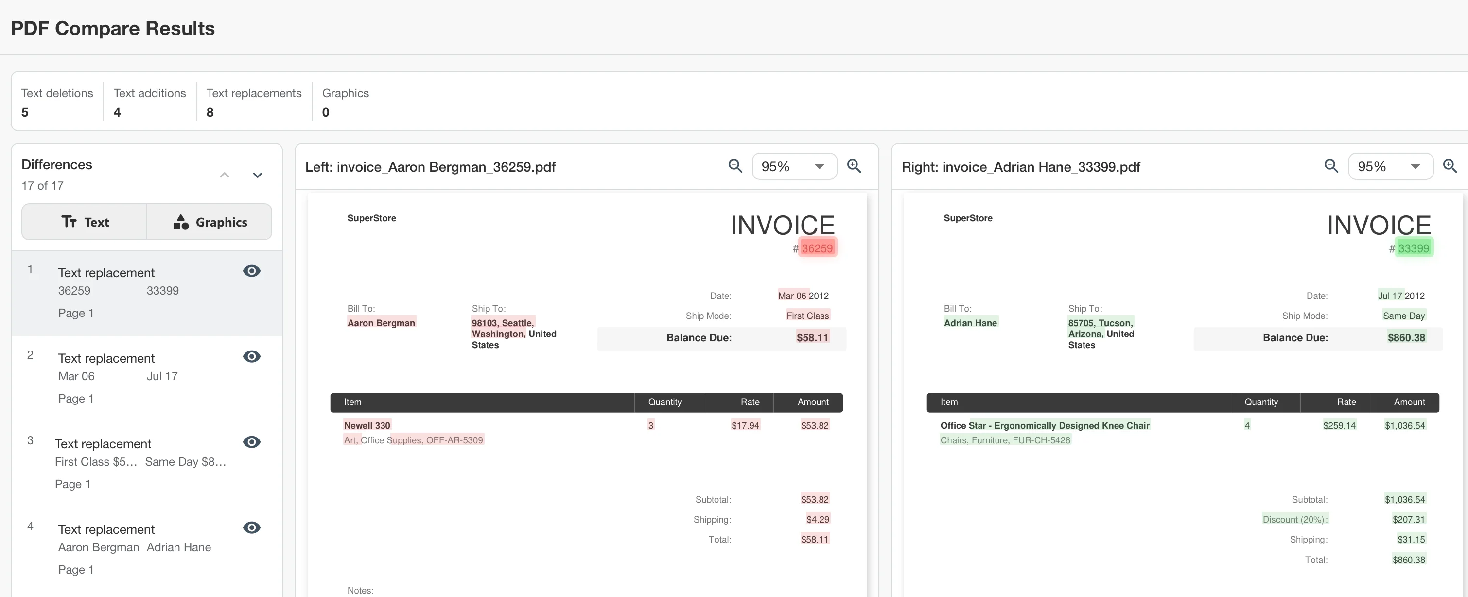Click 'Same Day' ship mode in right PDF
Screen dimensions: 1468x597
[x=1404, y=316]
